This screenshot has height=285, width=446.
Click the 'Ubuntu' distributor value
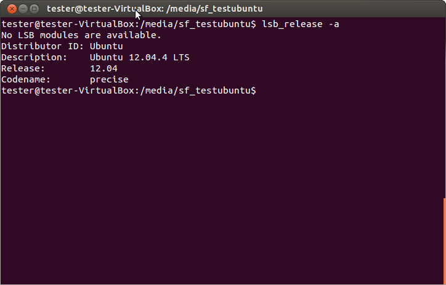[107, 46]
